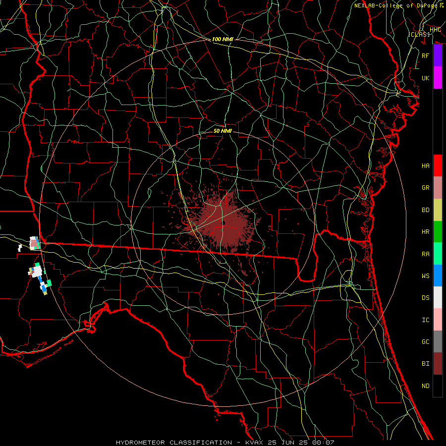Click the ND legend label text
The image size is (446, 446).
pyautogui.click(x=425, y=386)
